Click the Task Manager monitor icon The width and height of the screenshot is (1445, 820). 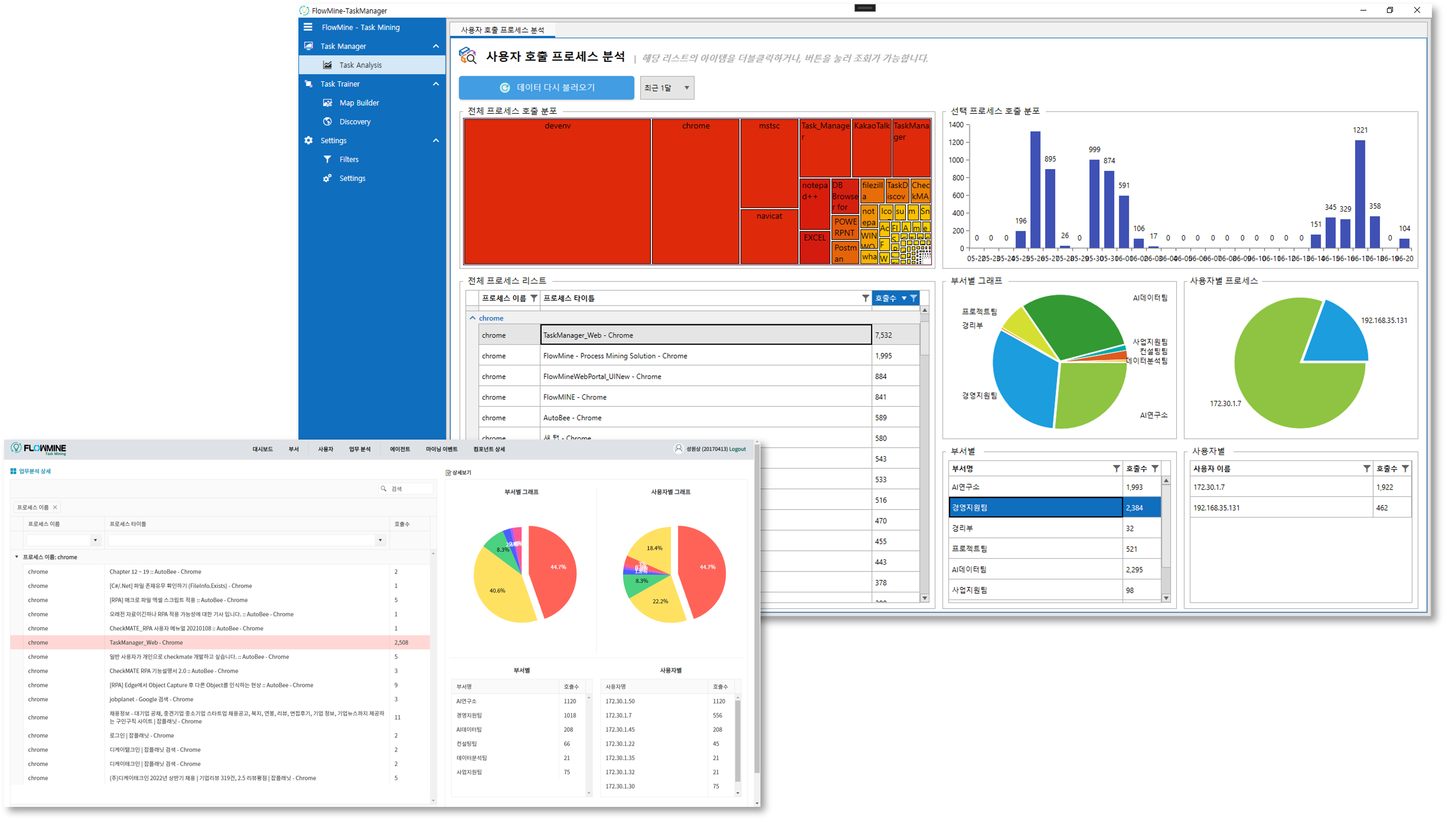pyautogui.click(x=308, y=46)
